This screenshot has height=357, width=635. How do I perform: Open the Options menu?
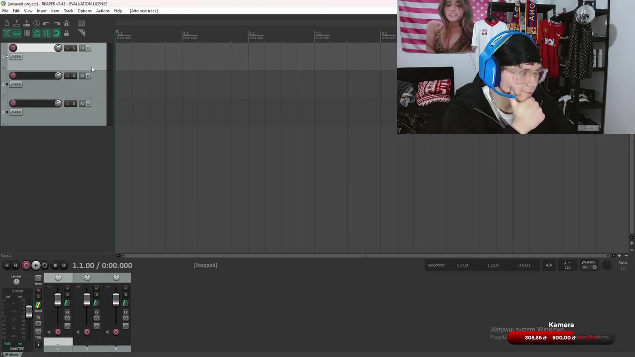tap(84, 11)
